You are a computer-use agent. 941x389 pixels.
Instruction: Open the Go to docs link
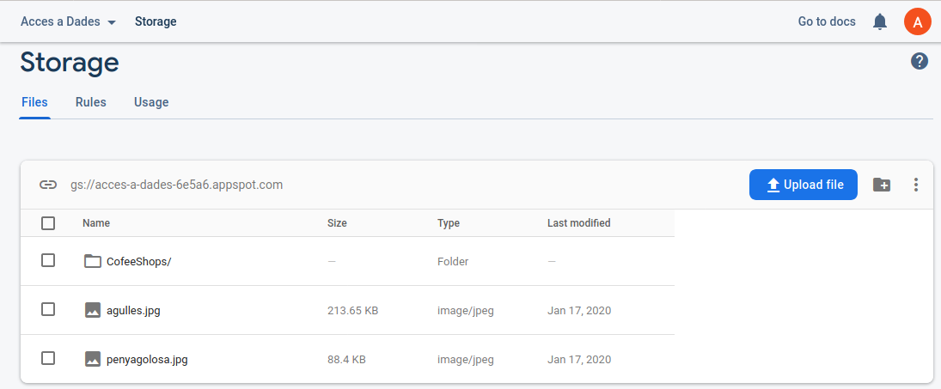click(826, 21)
